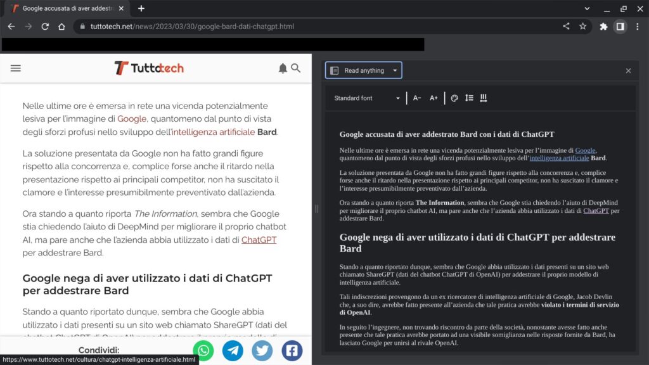649x365 pixels.
Task: Click the line spacing icon in reading mode
Action: pos(469,98)
